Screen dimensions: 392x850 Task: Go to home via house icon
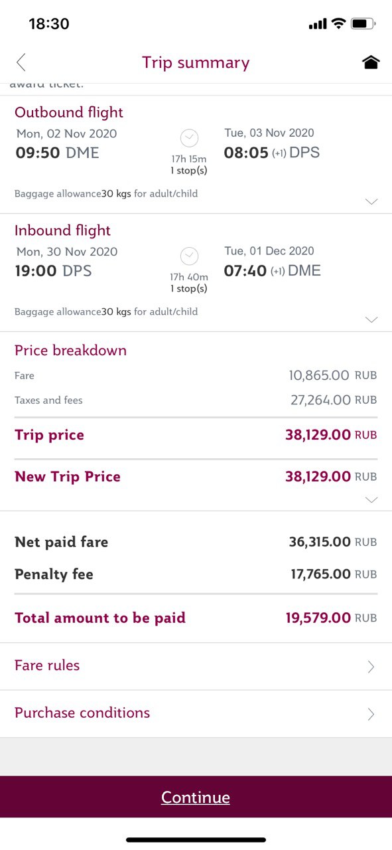(371, 62)
